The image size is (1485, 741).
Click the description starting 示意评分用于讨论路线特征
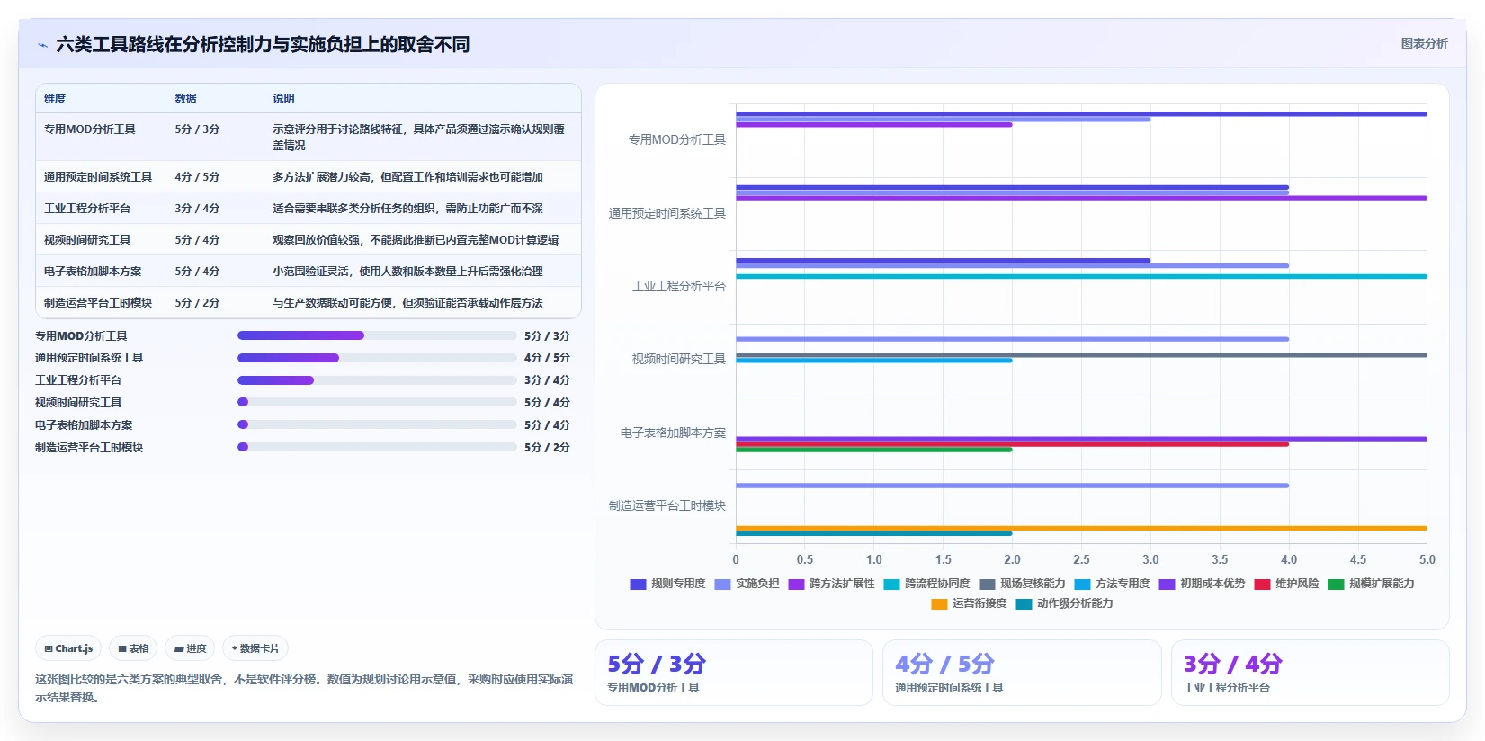[419, 137]
